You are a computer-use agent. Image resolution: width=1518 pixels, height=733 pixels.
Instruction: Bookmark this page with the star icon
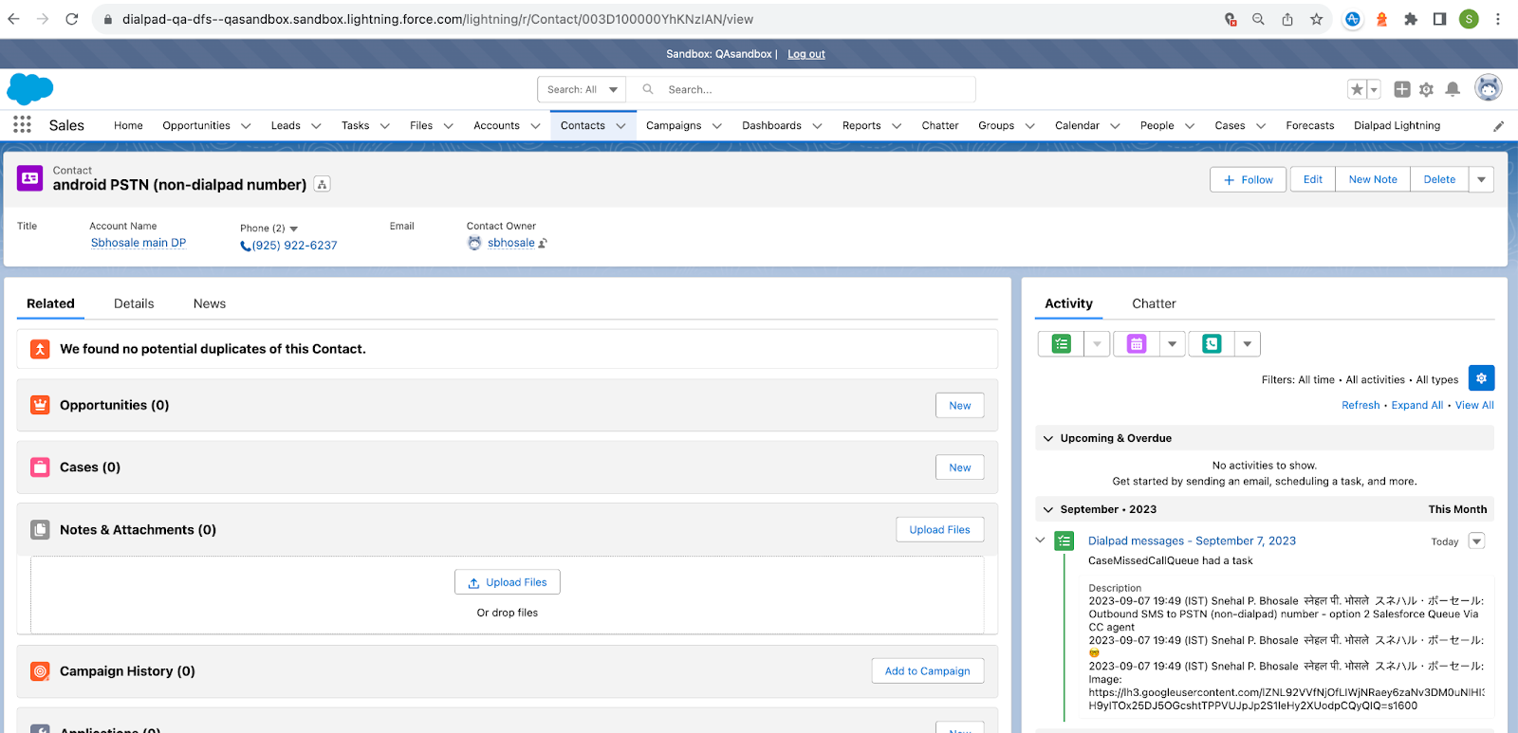1316,19
